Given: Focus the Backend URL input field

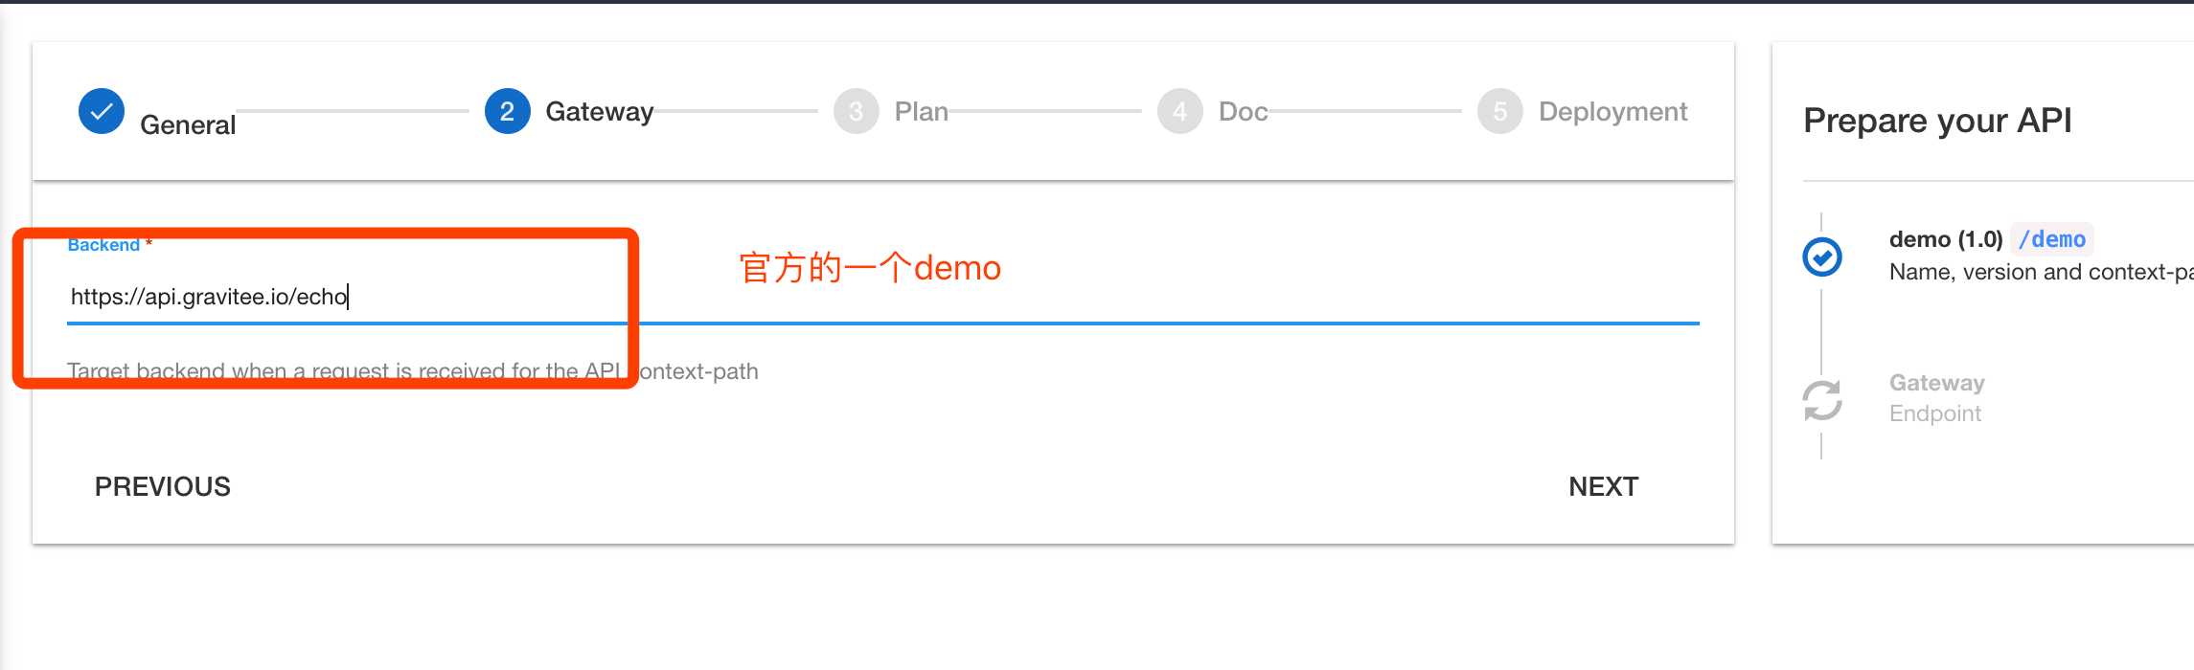Looking at the screenshot, I should coord(883,297).
